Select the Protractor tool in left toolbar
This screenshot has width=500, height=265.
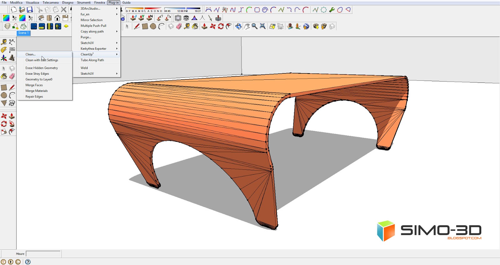click(x=4, y=50)
